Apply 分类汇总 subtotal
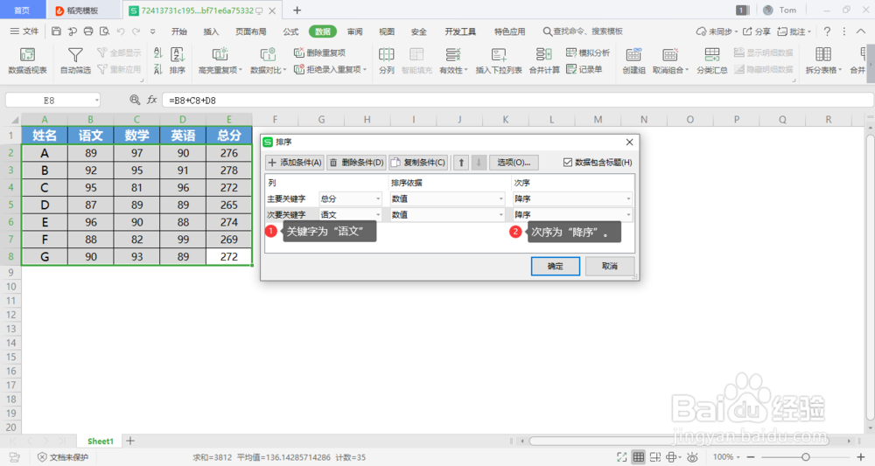The image size is (875, 466). (712, 60)
